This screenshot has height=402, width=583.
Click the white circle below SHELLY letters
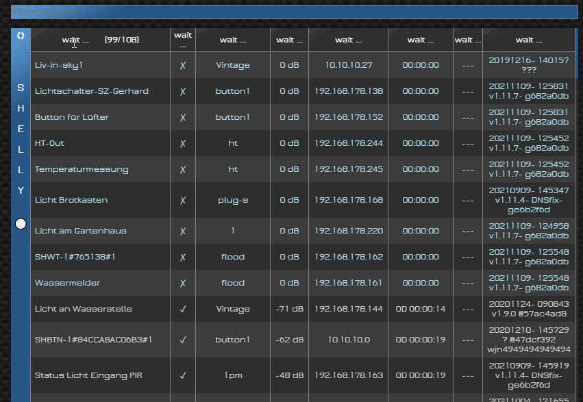tap(21, 224)
